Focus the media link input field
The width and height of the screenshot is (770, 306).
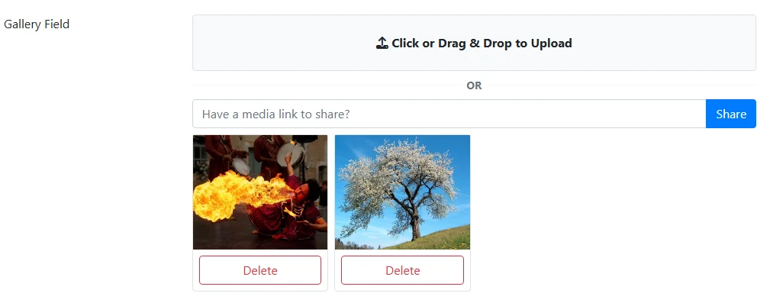(449, 114)
